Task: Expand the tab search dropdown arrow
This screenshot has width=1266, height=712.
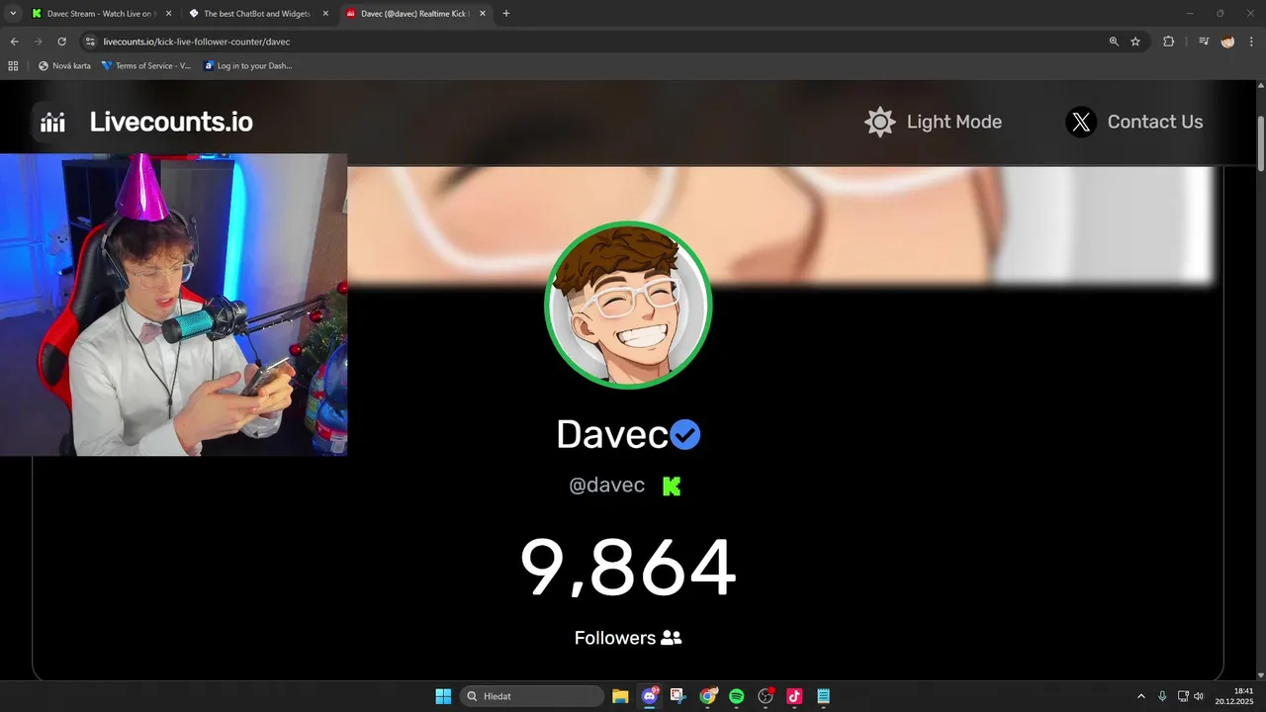Action: click(x=13, y=14)
